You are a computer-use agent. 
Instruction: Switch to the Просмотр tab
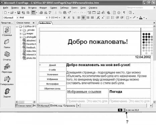pyautogui.click(x=69, y=106)
